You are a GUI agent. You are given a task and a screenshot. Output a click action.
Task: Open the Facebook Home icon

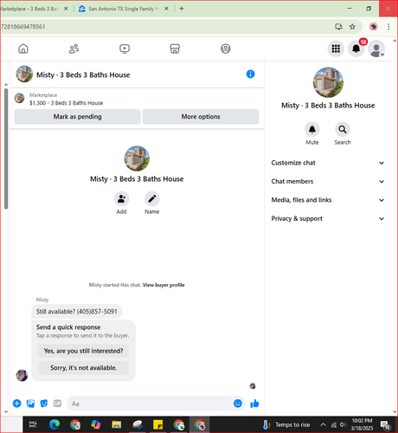[x=23, y=48]
